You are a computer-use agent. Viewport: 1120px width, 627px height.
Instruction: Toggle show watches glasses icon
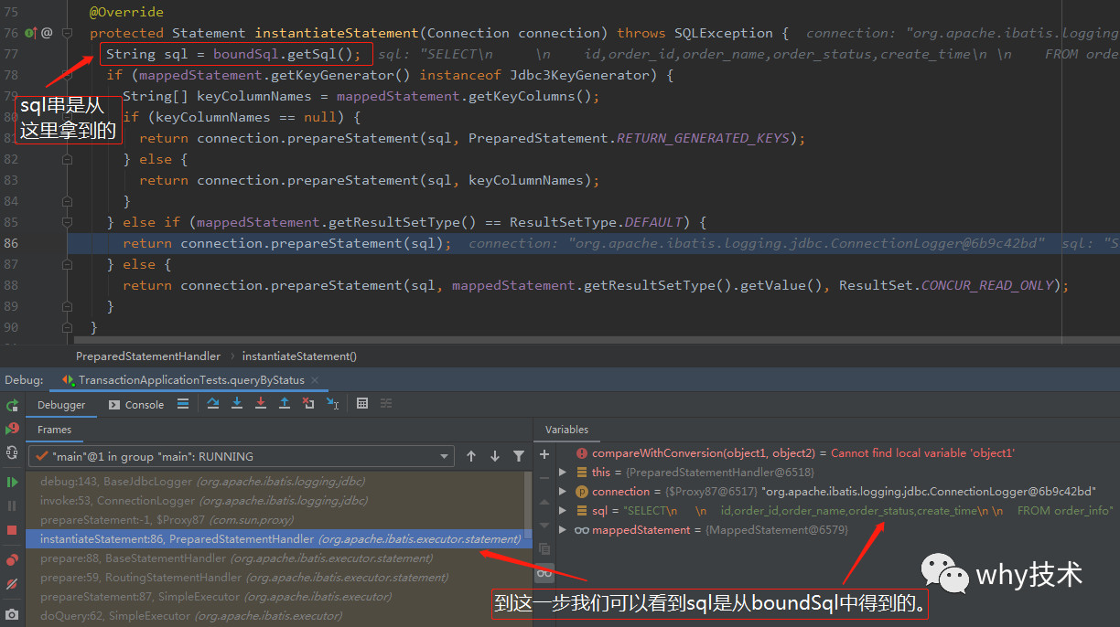[544, 573]
